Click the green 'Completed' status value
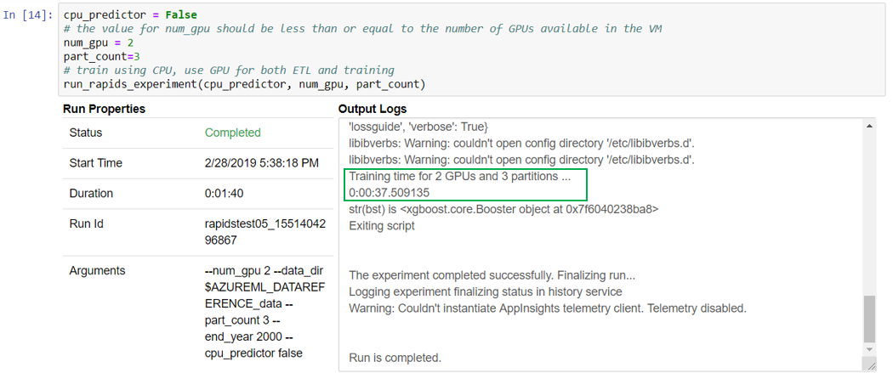The width and height of the screenshot is (893, 373). [x=232, y=133]
